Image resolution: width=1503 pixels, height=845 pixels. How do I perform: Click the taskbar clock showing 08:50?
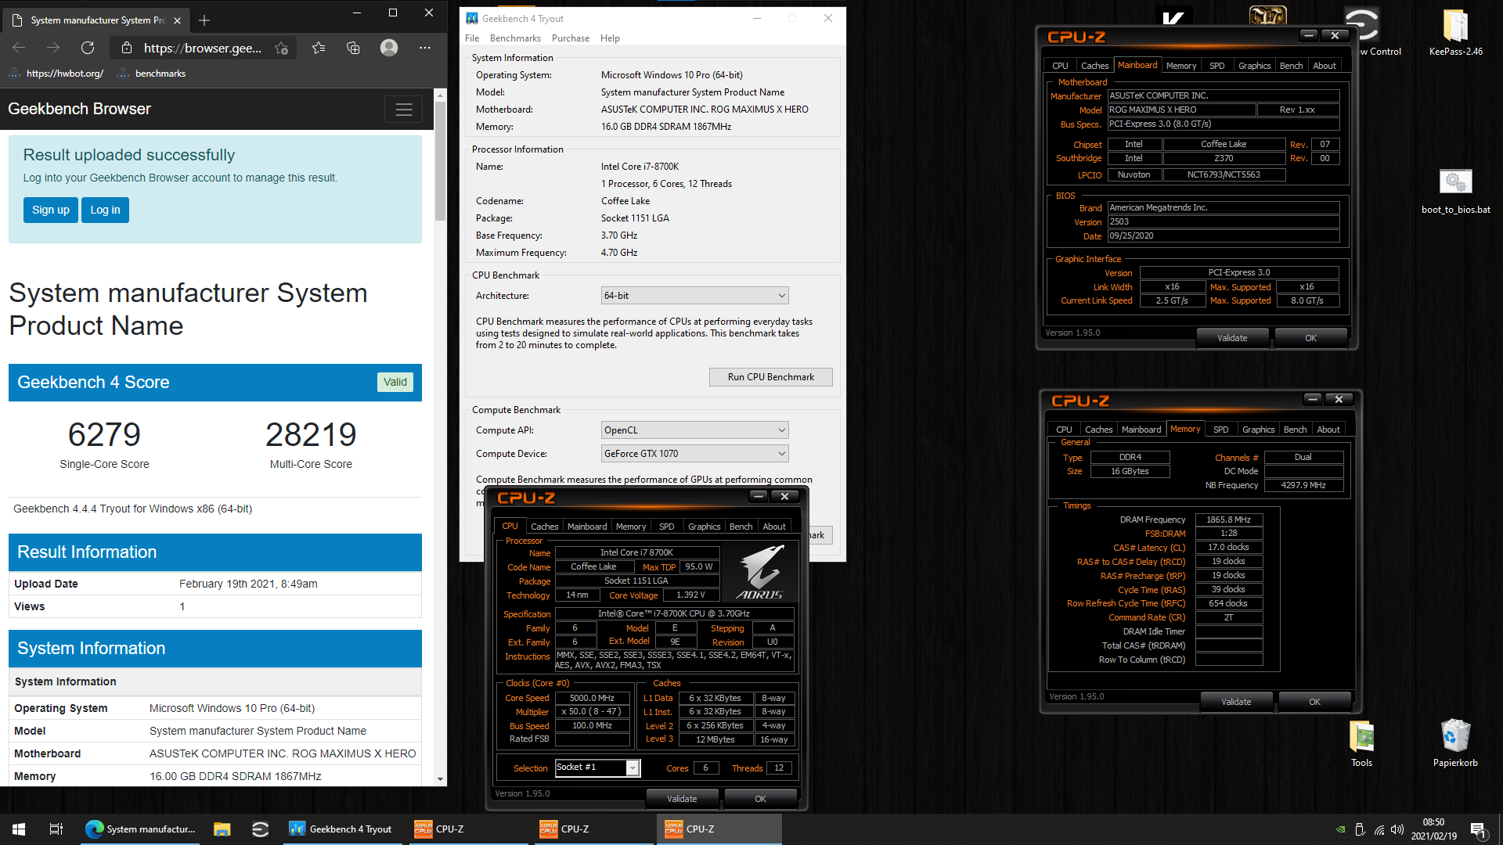(1433, 829)
